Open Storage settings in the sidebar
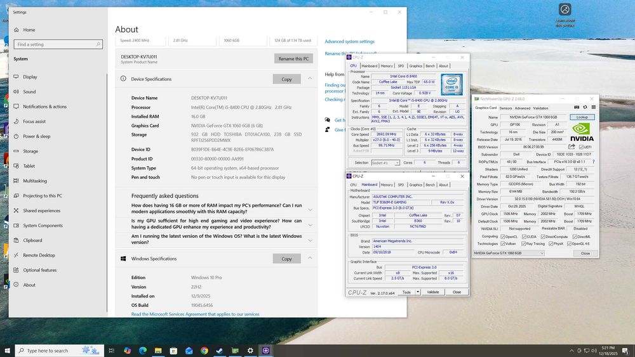The image size is (635, 357). 30,151
